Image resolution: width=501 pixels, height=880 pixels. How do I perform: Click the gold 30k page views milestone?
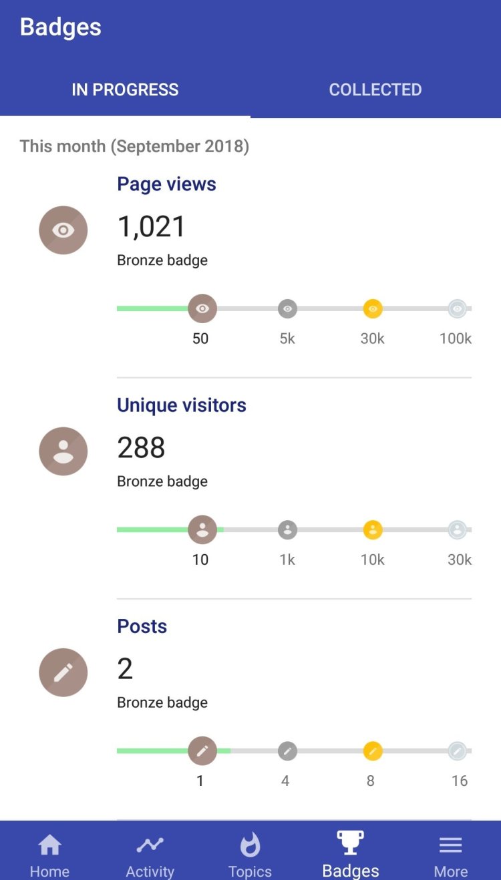point(373,308)
